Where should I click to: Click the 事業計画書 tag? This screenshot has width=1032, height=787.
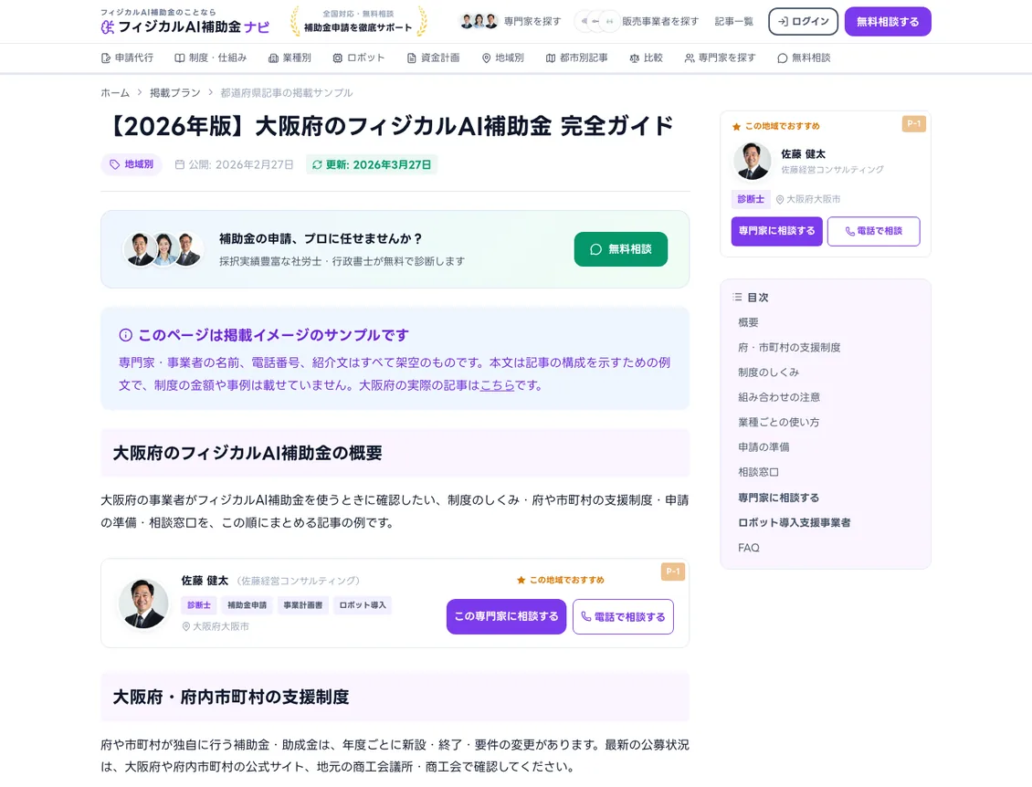303,605
